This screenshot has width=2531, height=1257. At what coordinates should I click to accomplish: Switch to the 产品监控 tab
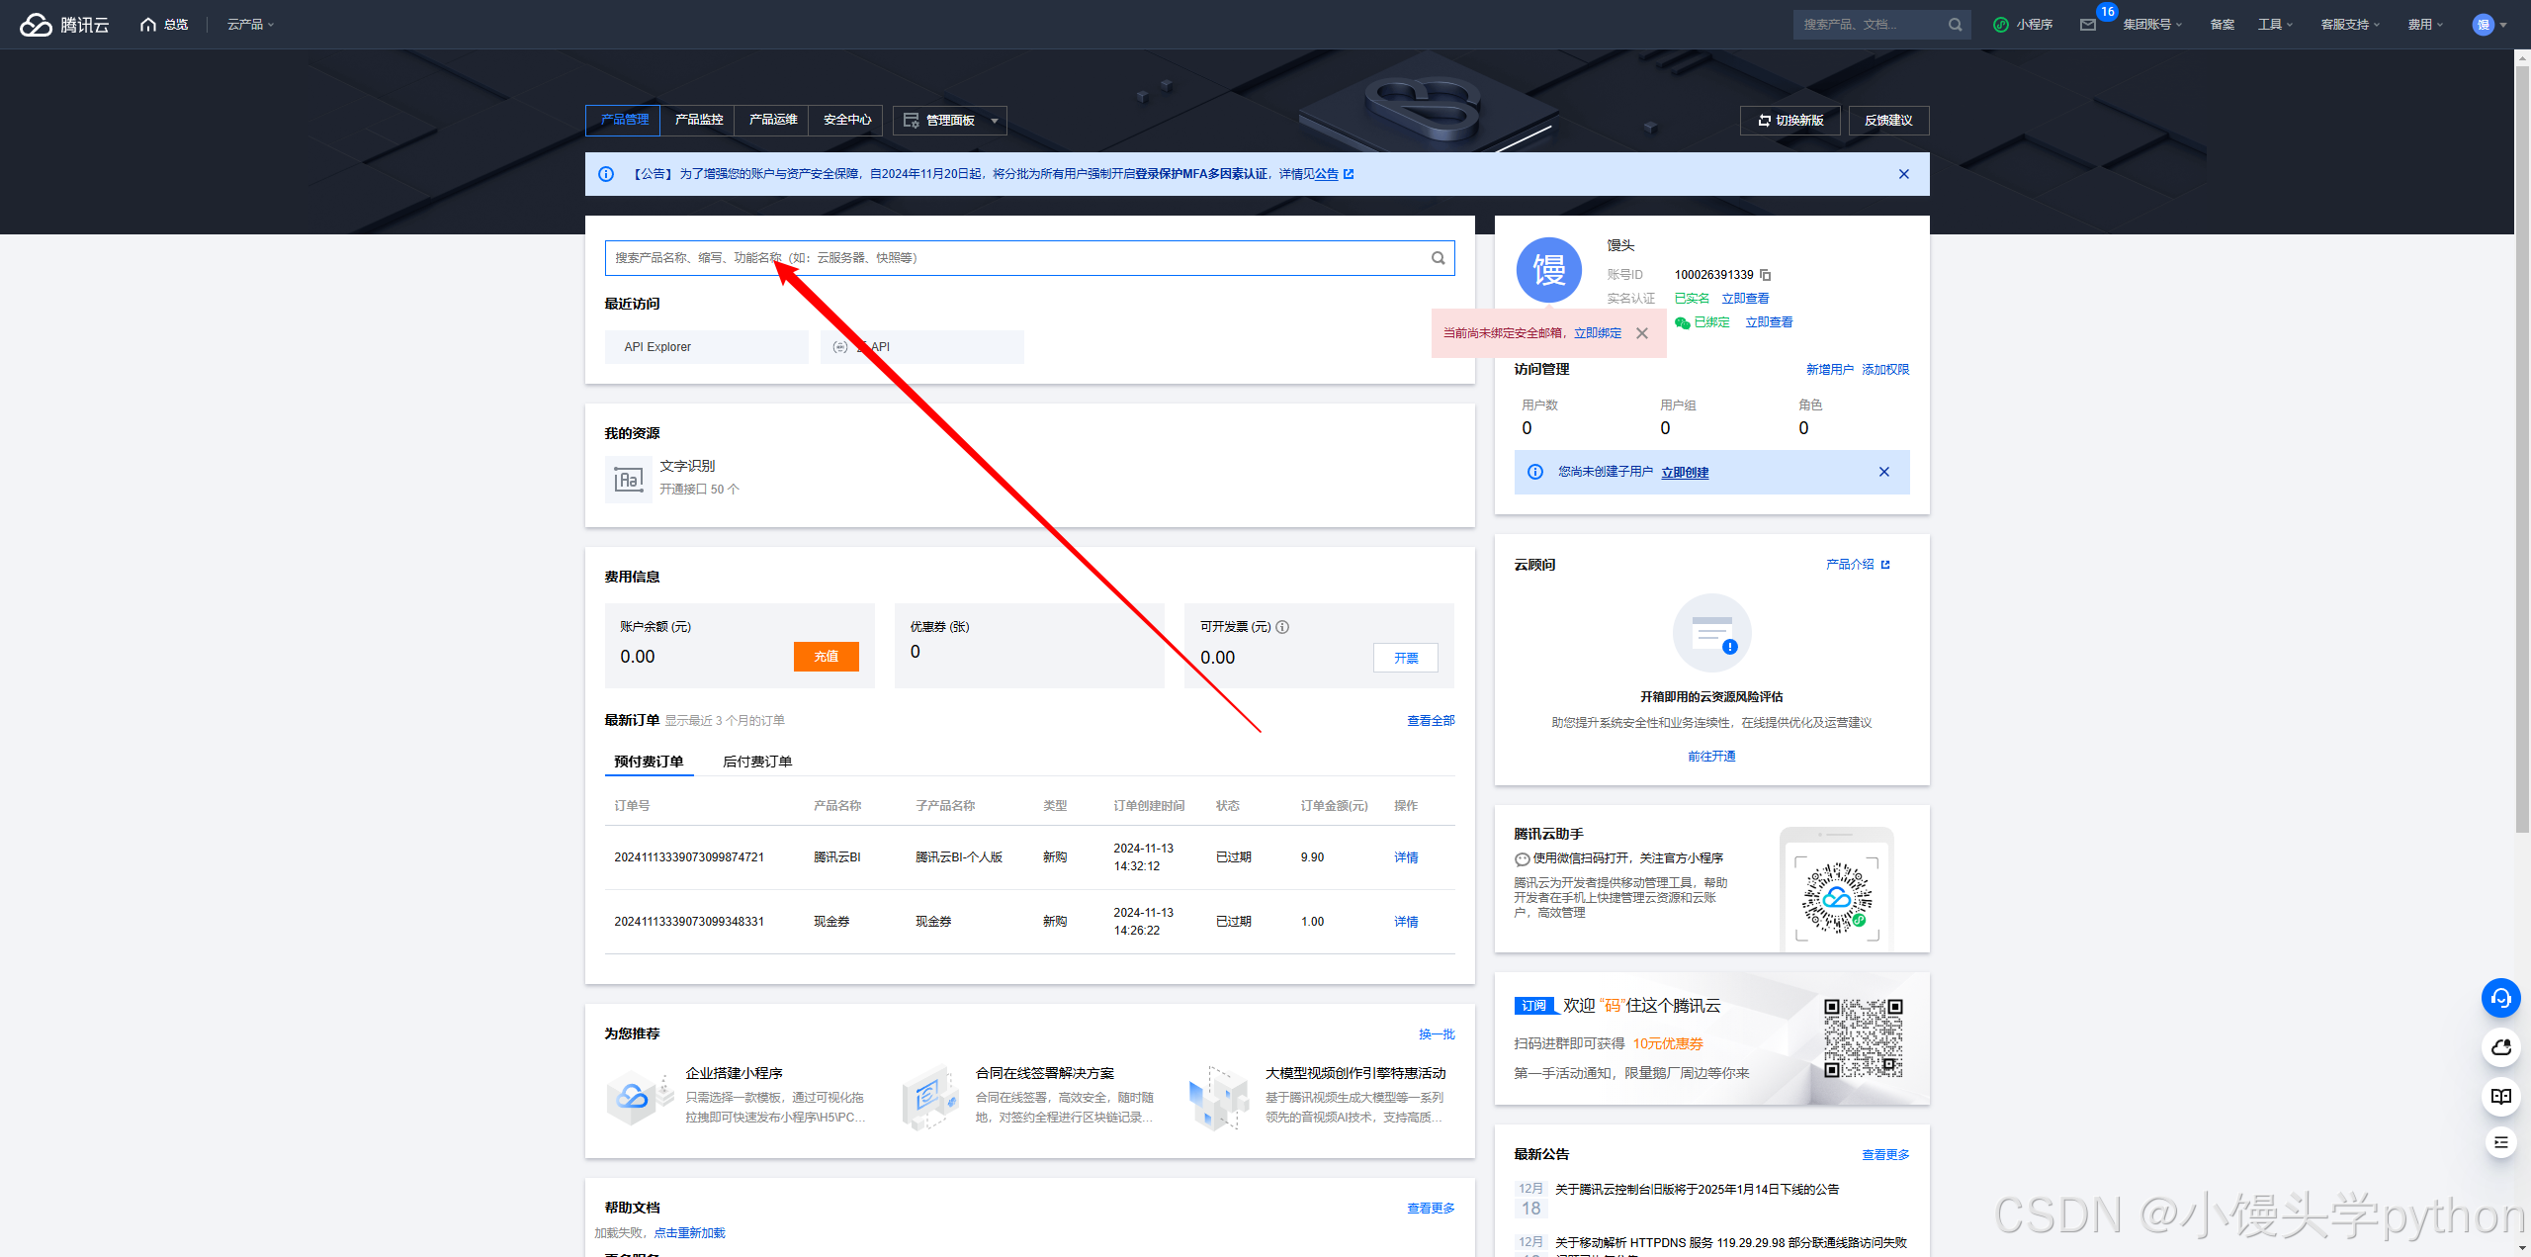pyautogui.click(x=698, y=120)
